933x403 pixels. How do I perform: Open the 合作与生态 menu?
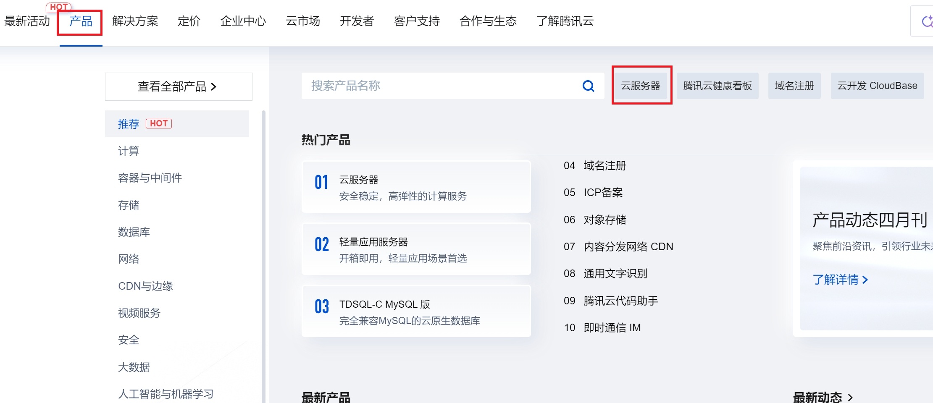click(x=488, y=21)
